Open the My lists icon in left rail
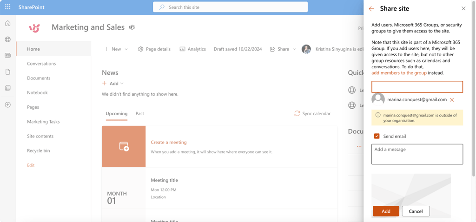Image resolution: width=476 pixels, height=222 pixels. coord(8,88)
